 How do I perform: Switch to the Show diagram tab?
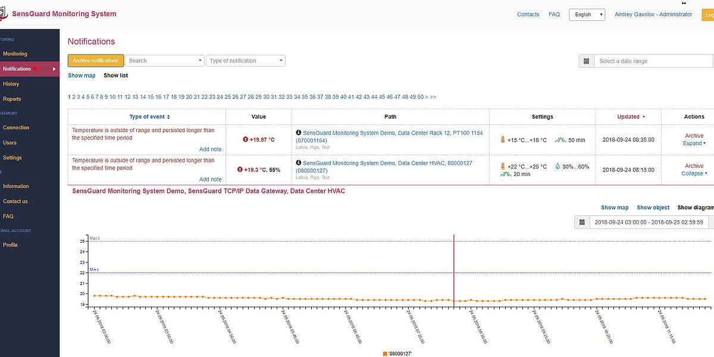695,208
